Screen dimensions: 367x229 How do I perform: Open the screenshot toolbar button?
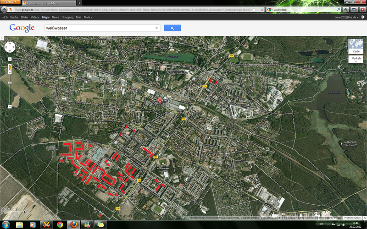pos(354,10)
